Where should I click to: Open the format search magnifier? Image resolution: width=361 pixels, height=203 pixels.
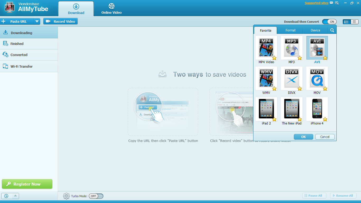[x=332, y=30]
